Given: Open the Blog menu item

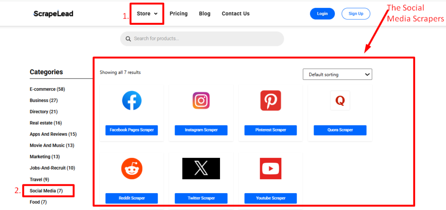Looking at the screenshot, I should tap(205, 13).
